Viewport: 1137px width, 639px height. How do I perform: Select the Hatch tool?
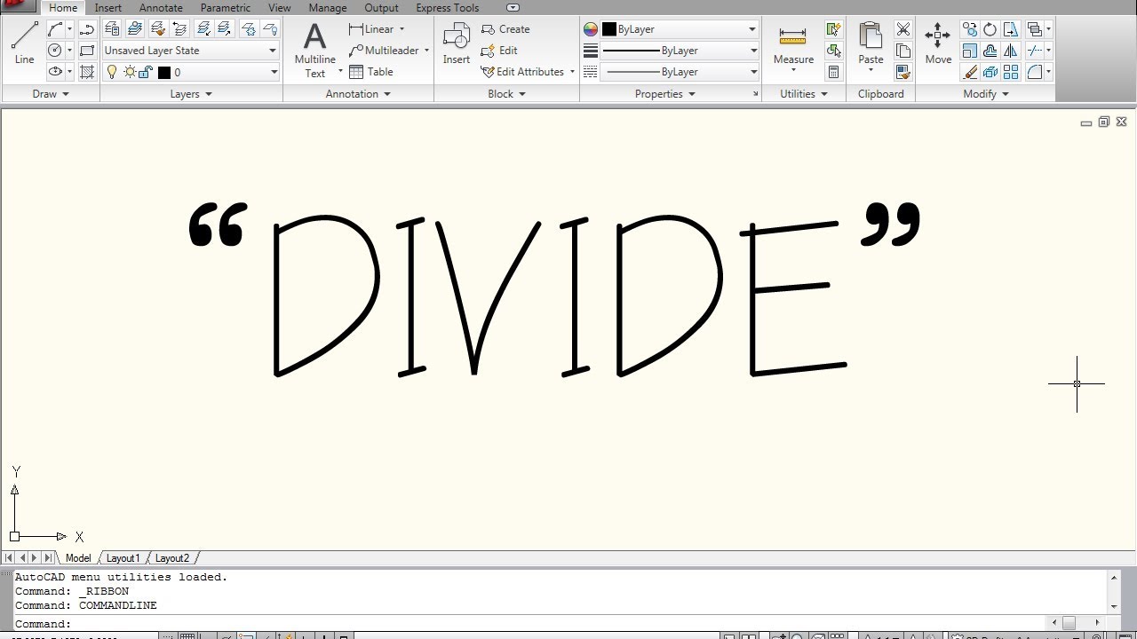click(x=87, y=72)
